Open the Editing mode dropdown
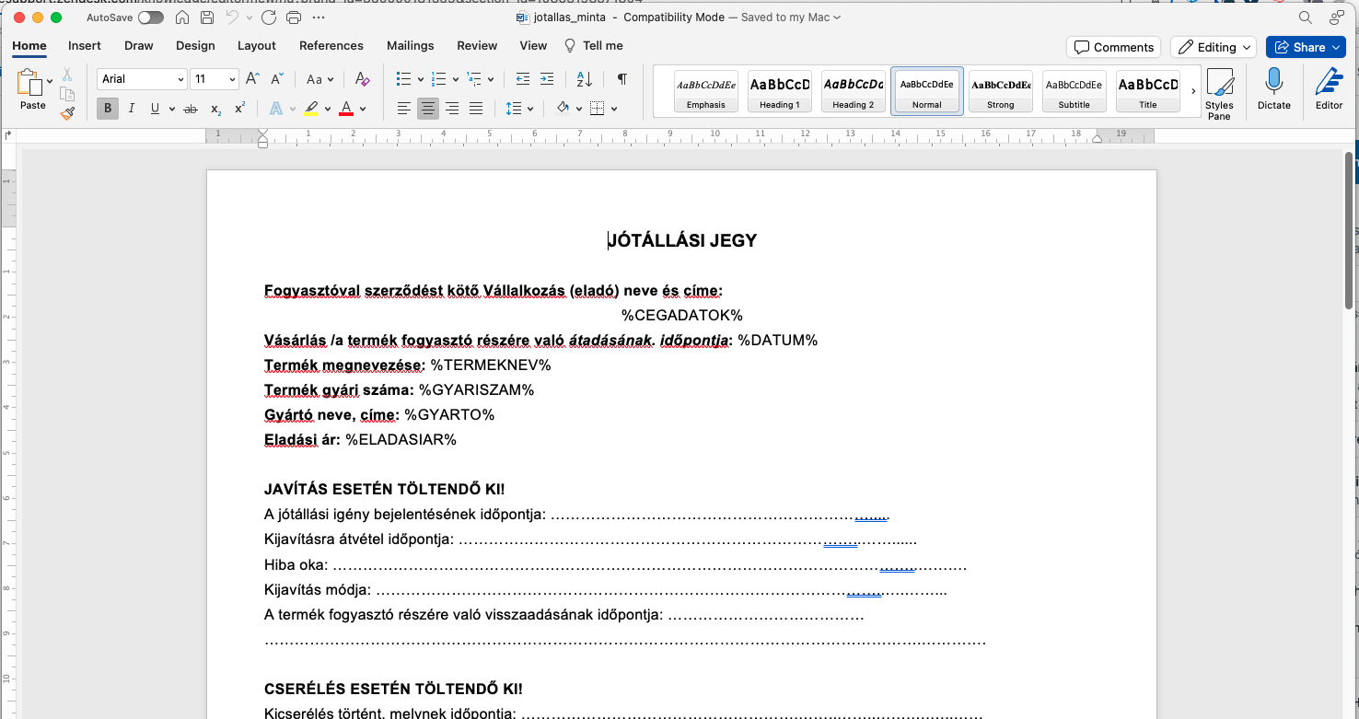 (1214, 47)
